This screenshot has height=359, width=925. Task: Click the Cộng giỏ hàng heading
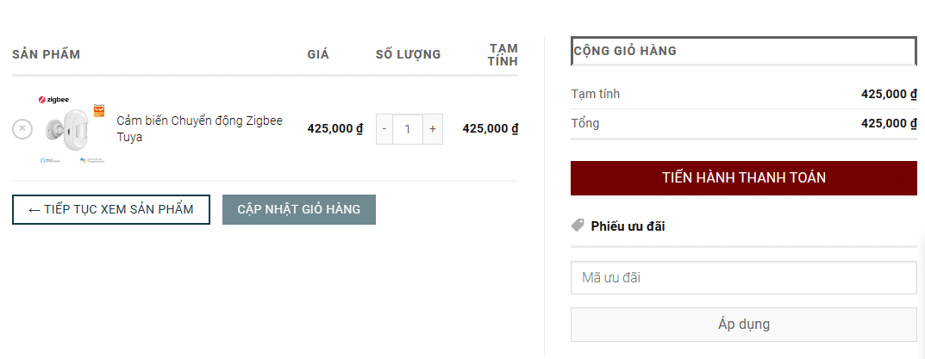[x=625, y=51]
